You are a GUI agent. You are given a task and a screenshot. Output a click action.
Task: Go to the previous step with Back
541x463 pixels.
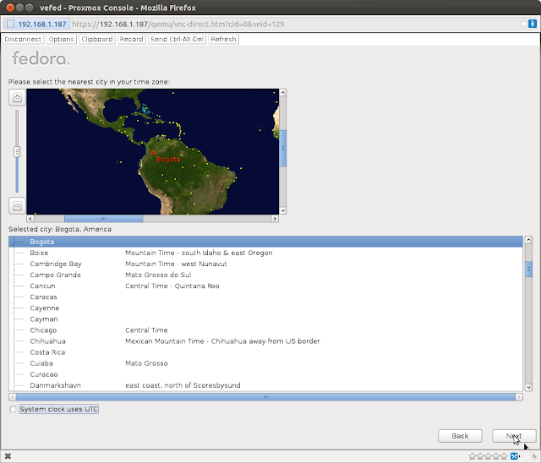(x=460, y=436)
